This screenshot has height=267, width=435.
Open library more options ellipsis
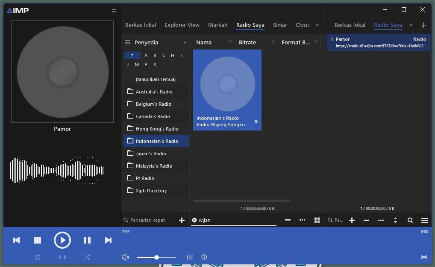(303, 220)
